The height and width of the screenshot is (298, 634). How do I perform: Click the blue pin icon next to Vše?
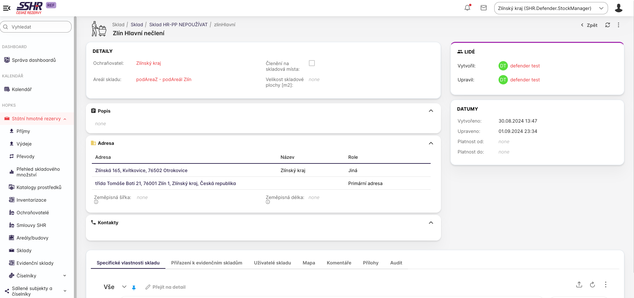coord(134,288)
